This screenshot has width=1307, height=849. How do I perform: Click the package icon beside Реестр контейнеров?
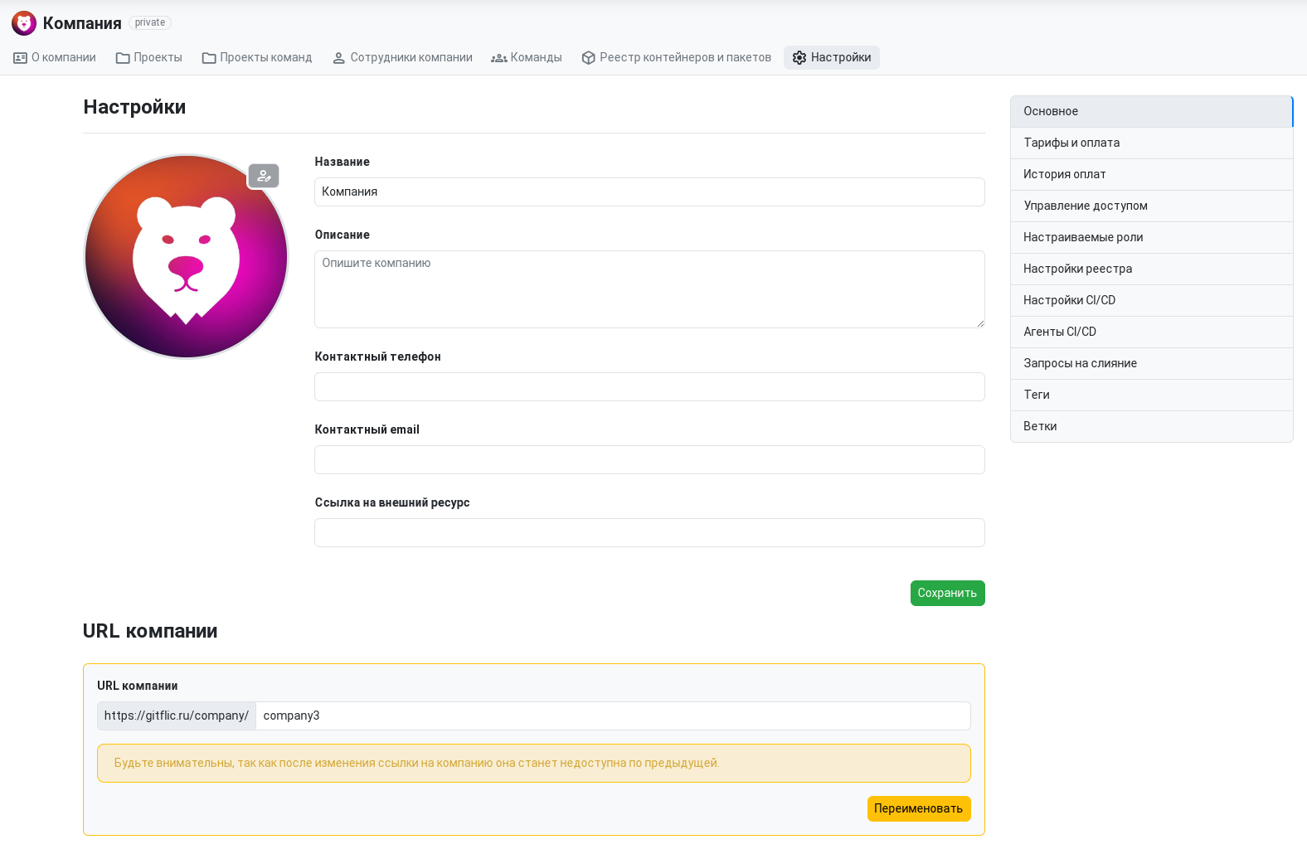point(589,58)
